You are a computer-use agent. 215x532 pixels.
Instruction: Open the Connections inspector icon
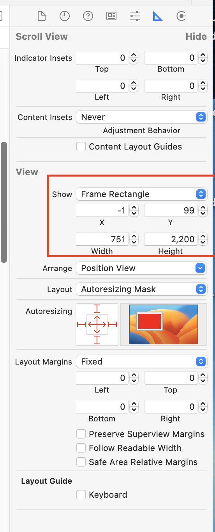coord(181,16)
